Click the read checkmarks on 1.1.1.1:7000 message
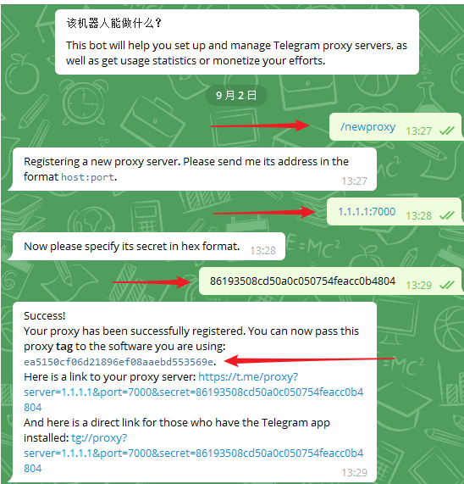 click(x=447, y=215)
